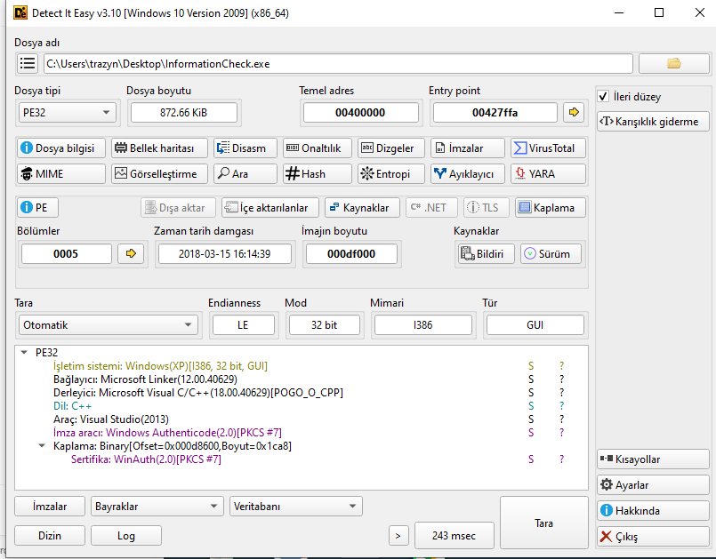
Task: Toggle the İleri düzey checkbox
Action: 603,97
